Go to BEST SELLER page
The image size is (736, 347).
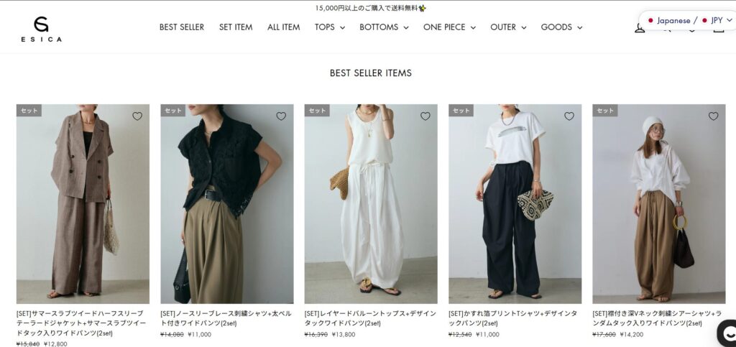point(182,27)
